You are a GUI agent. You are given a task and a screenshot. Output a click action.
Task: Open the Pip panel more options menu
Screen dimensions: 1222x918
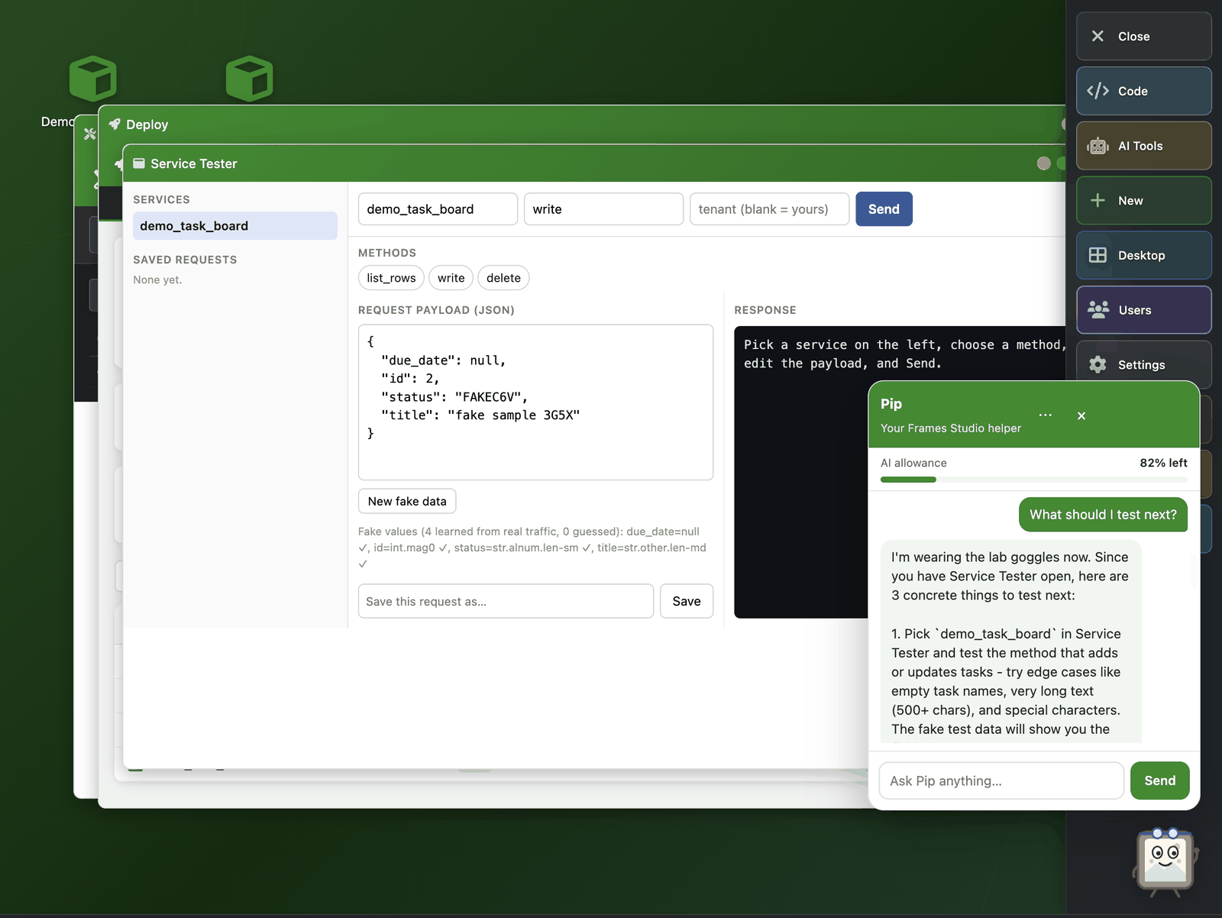coord(1046,415)
